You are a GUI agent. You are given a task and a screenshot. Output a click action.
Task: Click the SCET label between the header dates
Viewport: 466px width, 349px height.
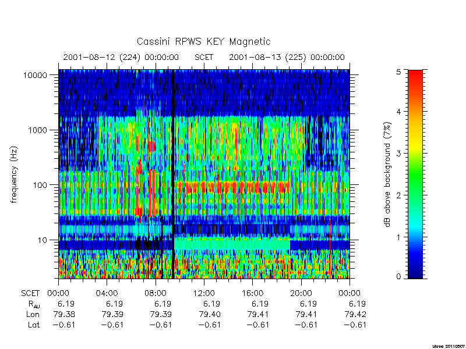coord(204,57)
